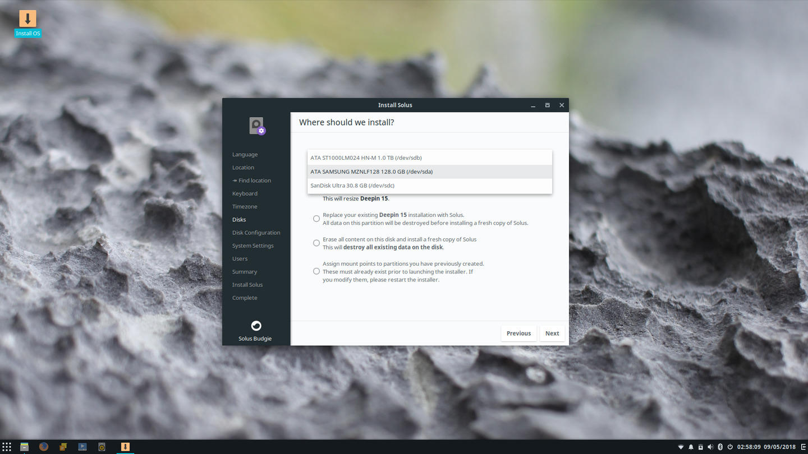
Task: Click the Next button
Action: coord(552,333)
